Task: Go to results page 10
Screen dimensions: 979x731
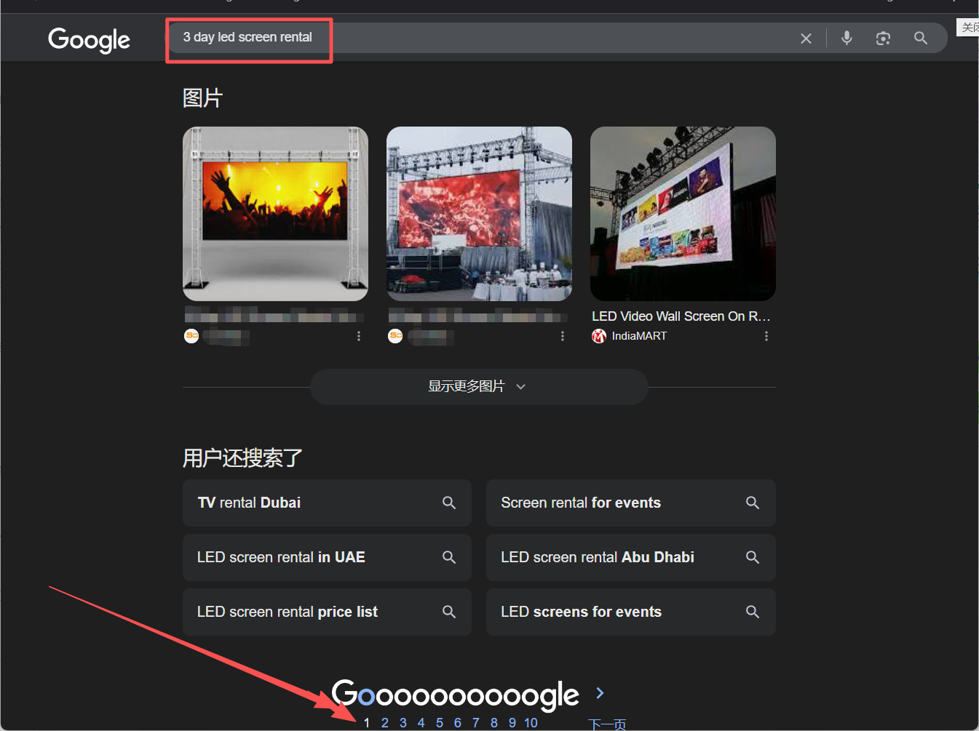Action: coord(531,723)
